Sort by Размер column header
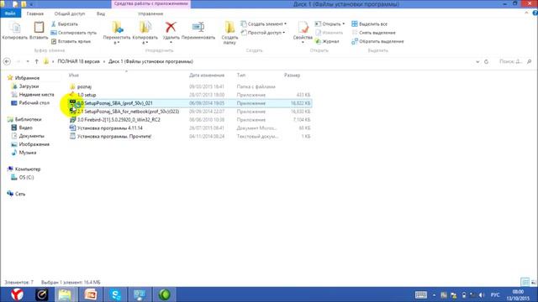 tap(292, 75)
